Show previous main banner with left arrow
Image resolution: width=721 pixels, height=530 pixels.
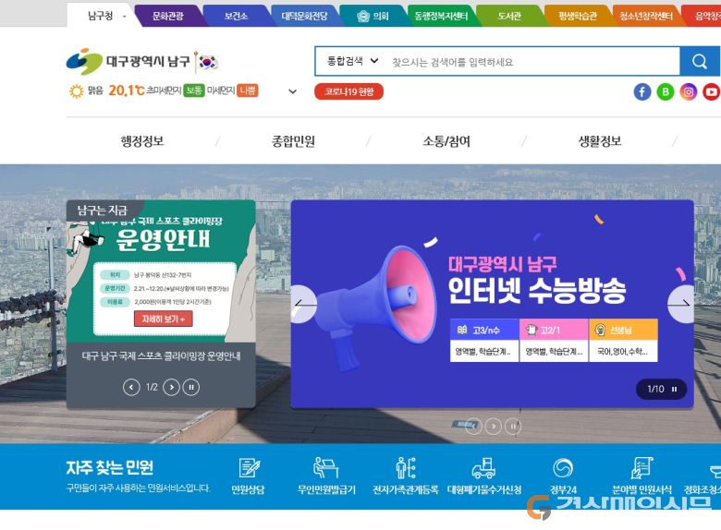pyautogui.click(x=303, y=304)
